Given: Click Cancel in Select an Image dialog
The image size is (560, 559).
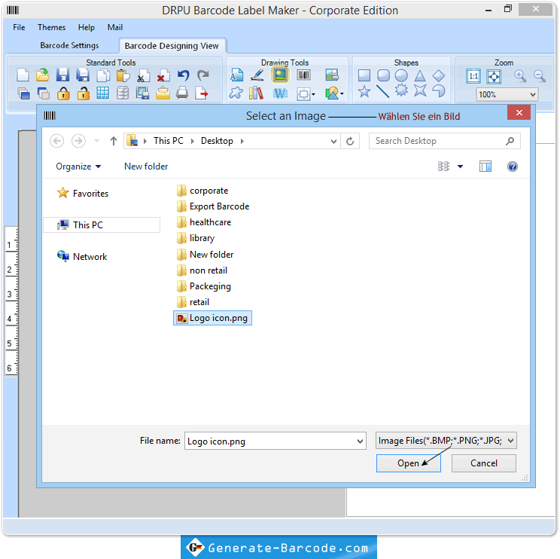Looking at the screenshot, I should 483,463.
